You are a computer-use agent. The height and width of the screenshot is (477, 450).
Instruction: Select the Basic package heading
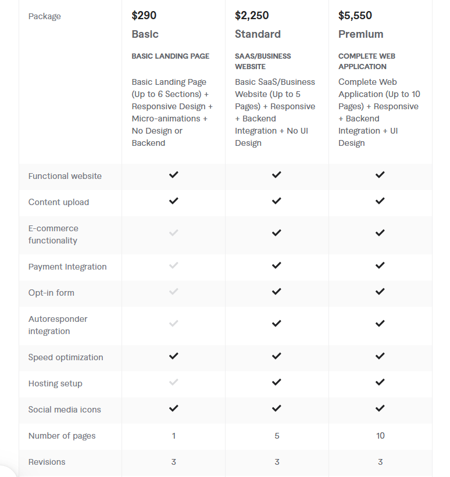coord(145,34)
